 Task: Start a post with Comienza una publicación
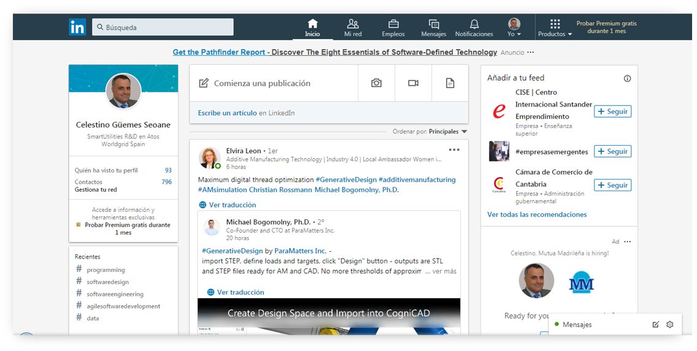[x=274, y=83]
